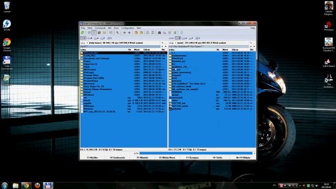Click the F4 Szerkesztés button
Viewport: 336px width, 189px height.
point(117,157)
